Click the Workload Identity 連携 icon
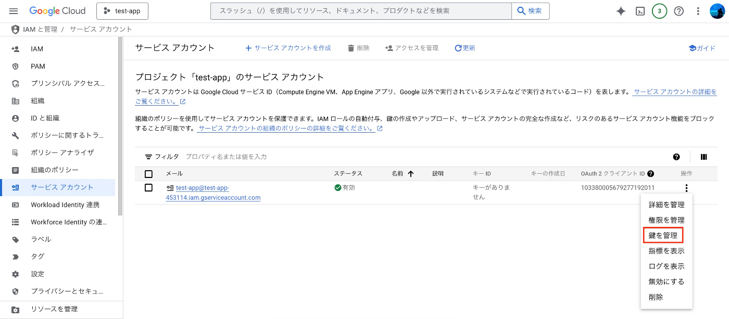 tap(15, 205)
